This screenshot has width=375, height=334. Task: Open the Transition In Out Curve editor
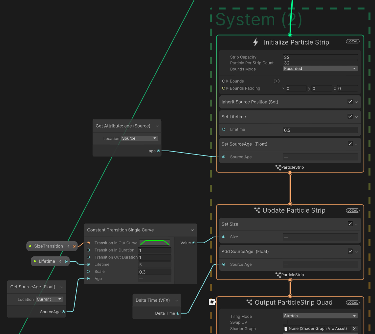pos(155,243)
